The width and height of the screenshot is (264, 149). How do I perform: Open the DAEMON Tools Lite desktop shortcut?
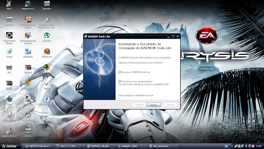47,99
